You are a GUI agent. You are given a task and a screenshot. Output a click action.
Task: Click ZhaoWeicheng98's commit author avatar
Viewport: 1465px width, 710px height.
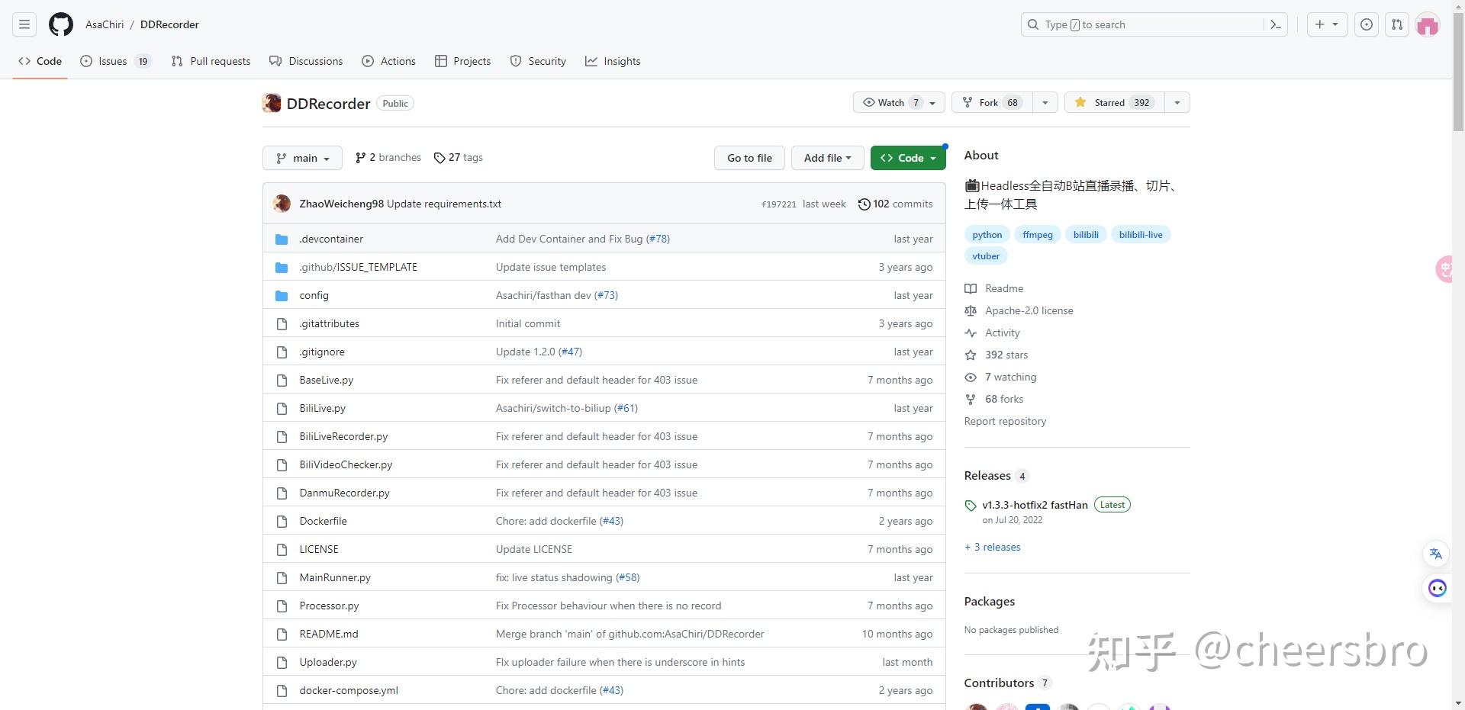pyautogui.click(x=282, y=204)
